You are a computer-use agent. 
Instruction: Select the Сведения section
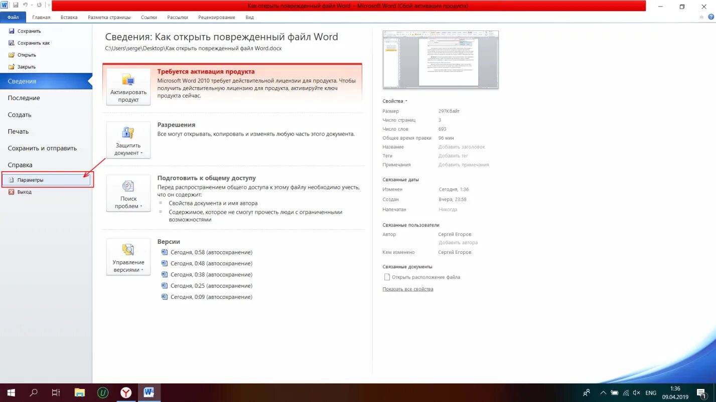click(x=46, y=81)
